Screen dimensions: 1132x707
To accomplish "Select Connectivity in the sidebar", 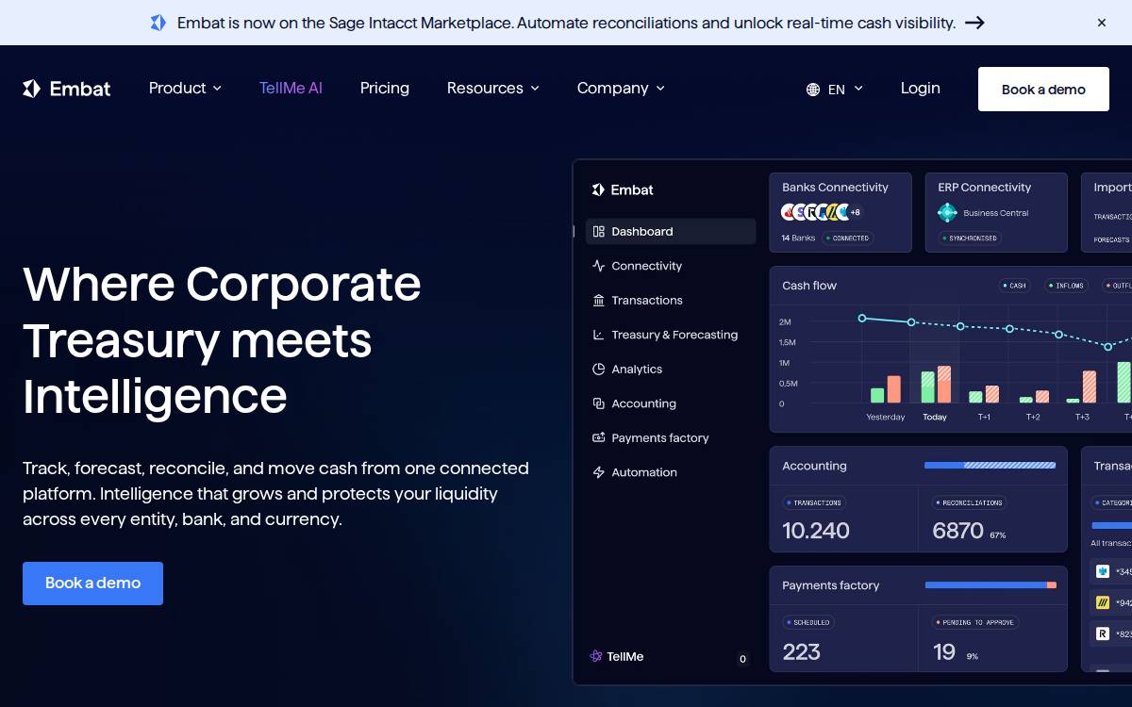I will point(671,266).
